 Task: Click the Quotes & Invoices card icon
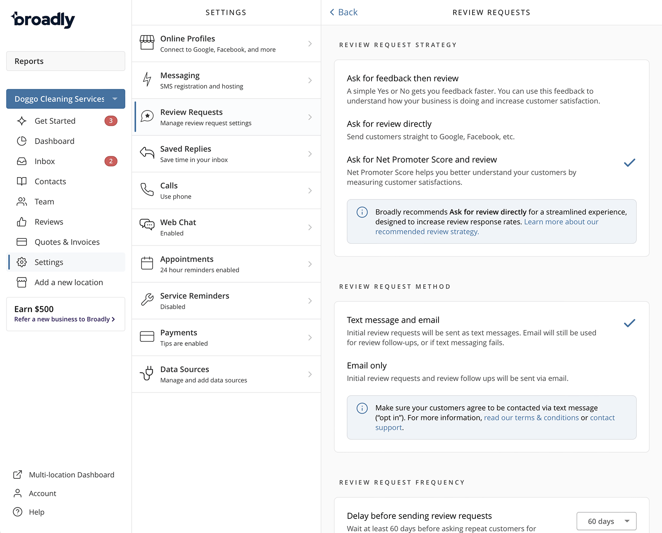point(22,242)
